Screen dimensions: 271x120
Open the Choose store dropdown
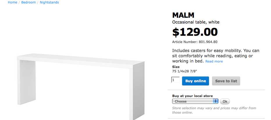pos(193,101)
